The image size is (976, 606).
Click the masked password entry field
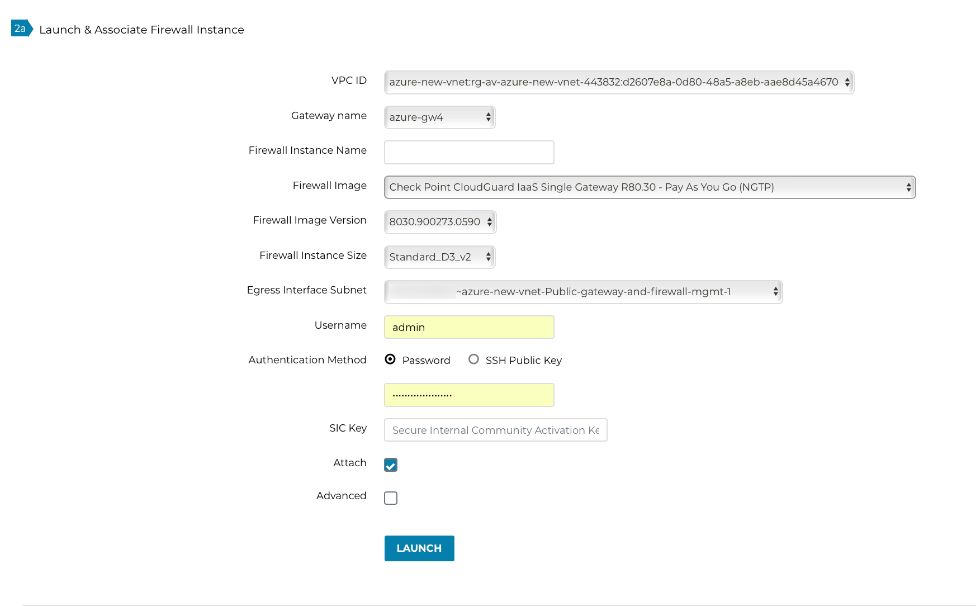pyautogui.click(x=468, y=395)
